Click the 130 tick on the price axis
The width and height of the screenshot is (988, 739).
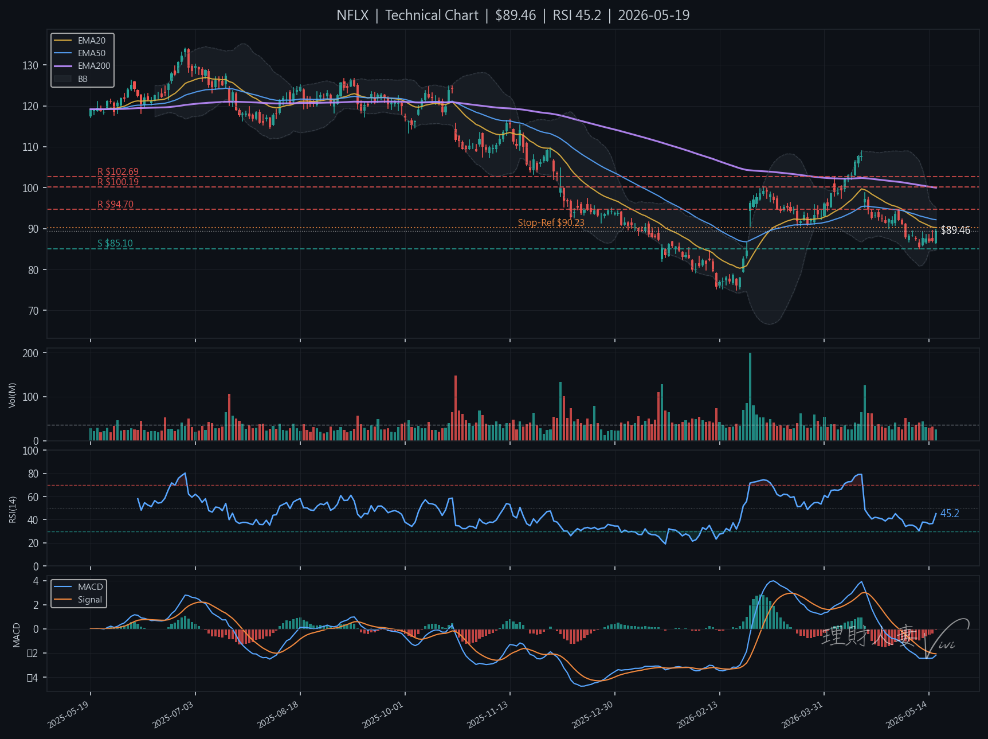click(30, 65)
